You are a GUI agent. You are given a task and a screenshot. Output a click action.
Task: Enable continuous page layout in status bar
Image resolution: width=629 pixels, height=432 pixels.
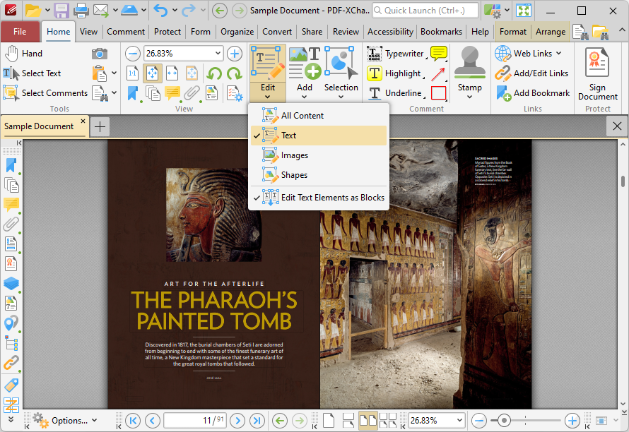click(348, 421)
